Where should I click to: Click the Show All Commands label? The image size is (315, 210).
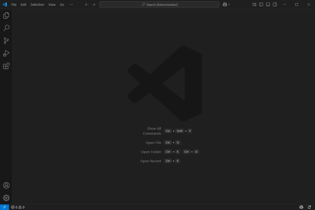tap(152, 131)
